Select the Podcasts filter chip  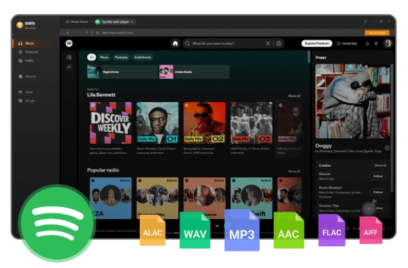click(x=121, y=57)
